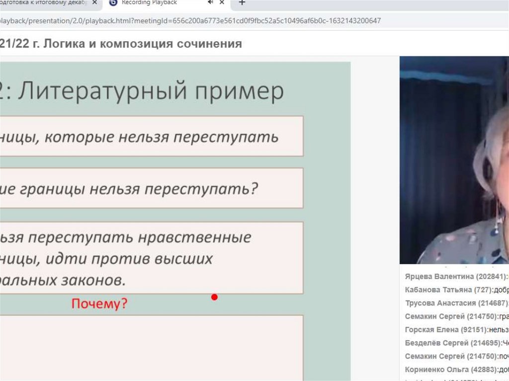This screenshot has width=509, height=381.
Task: Click line идти против высших
Action: pyautogui.click(x=129, y=259)
